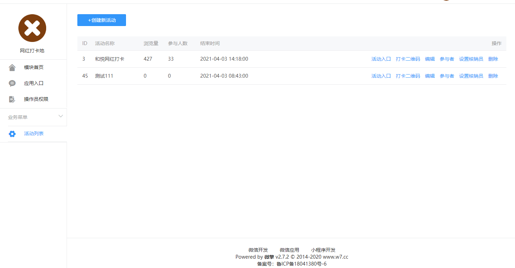The image size is (515, 268).
Task: Click the activity name 测试111
Action: tap(104, 76)
